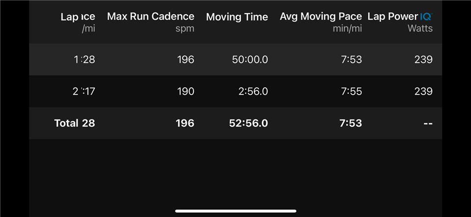Image resolution: width=471 pixels, height=217 pixels.
Task: Select the Moving Time column header
Action: coord(237,17)
